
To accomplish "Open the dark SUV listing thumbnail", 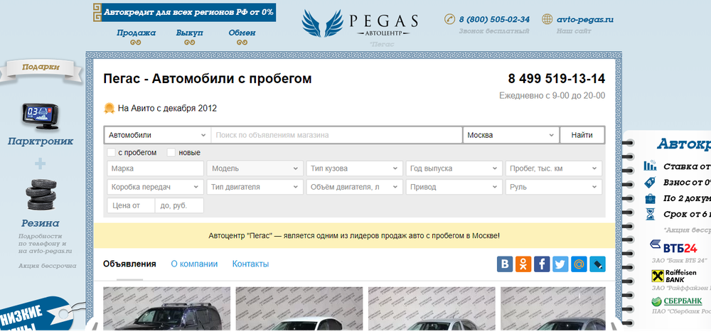I will (x=167, y=308).
